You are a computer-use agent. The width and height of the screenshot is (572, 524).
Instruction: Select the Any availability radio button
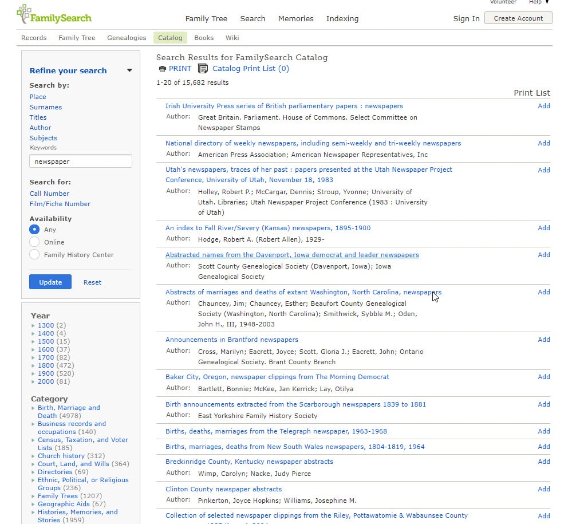pos(34,230)
